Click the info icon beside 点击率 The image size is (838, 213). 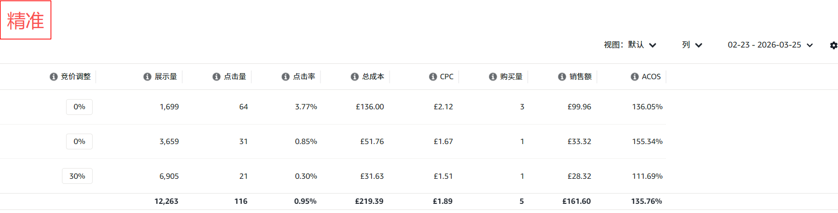coord(285,77)
